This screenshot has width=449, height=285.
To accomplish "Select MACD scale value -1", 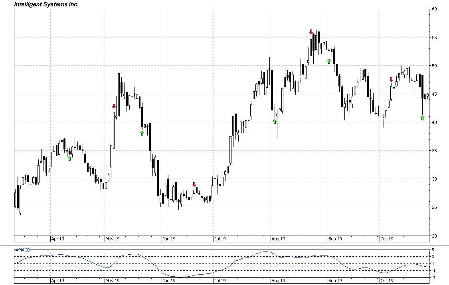I will coord(433,270).
